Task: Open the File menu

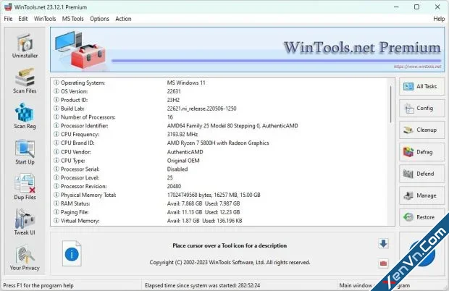Action: (8, 19)
